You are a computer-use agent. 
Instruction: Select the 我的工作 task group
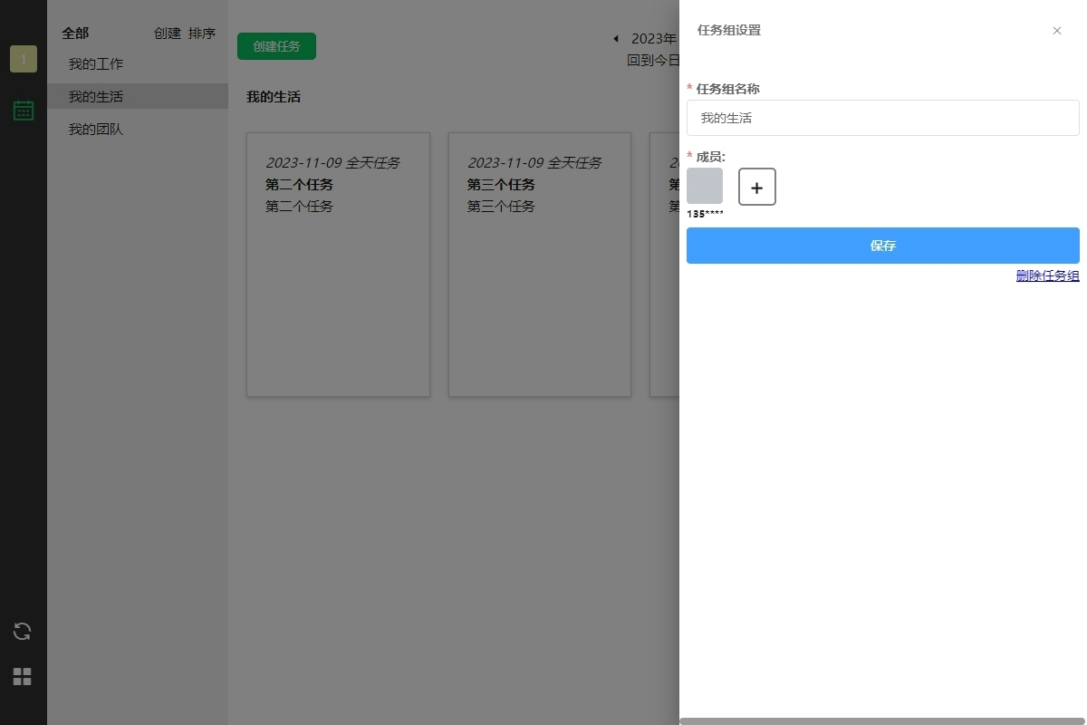coord(96,64)
